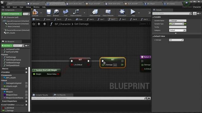Switch to the BP_Weapon tab
This screenshot has height=113, width=202.
click(x=35, y=4)
